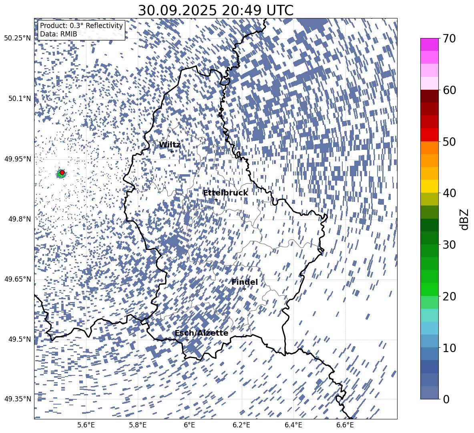The height and width of the screenshot is (433, 474).
Task: Click the 49.35°N latitude label
Action: [17, 399]
